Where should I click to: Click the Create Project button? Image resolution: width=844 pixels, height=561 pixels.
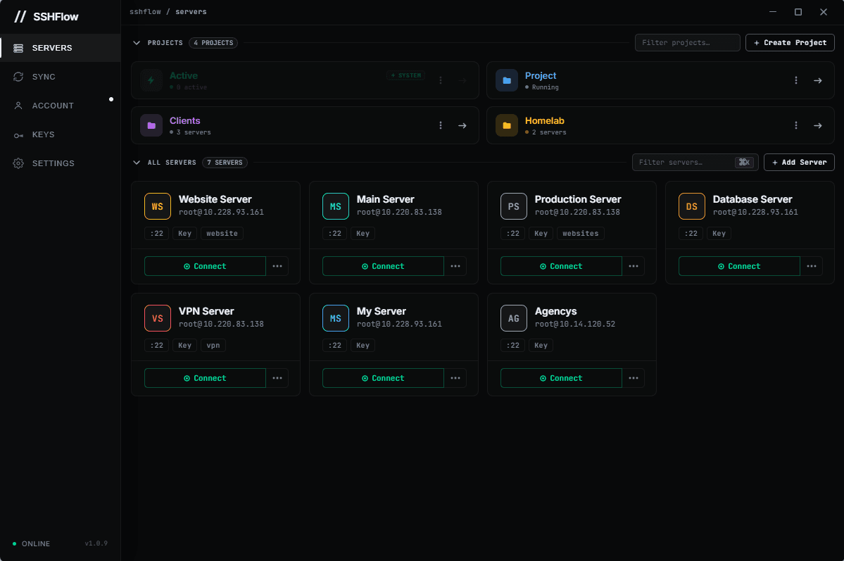[790, 42]
